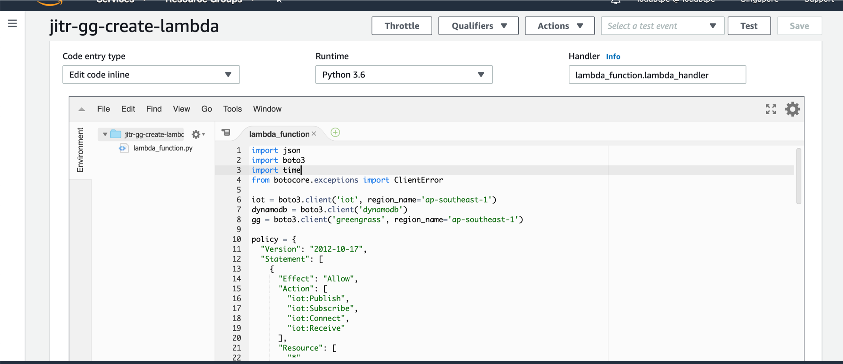Open the hamburger navigation menu

12,24
